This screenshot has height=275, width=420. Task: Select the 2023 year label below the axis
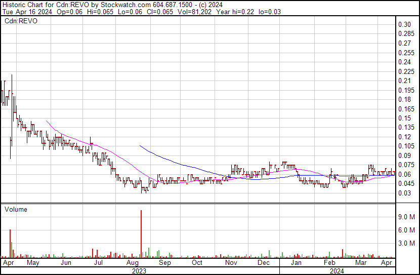point(139,271)
